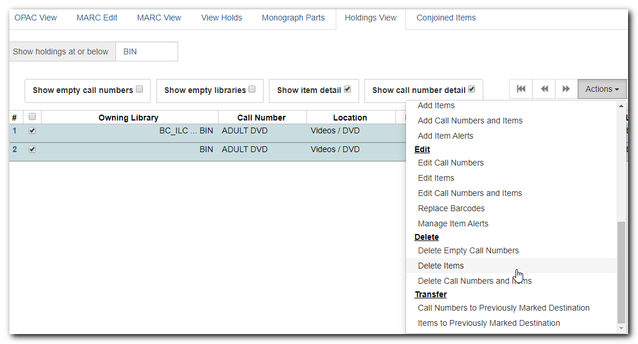Screen dimensions: 638x344
Task: Open the Actions dropdown menu
Action: click(x=602, y=89)
